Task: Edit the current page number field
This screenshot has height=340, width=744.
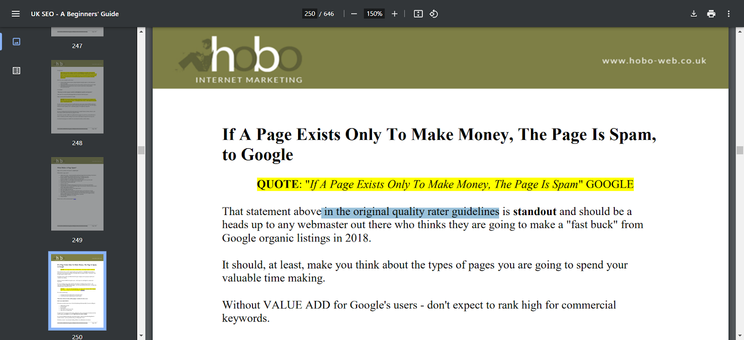Action: tap(310, 14)
